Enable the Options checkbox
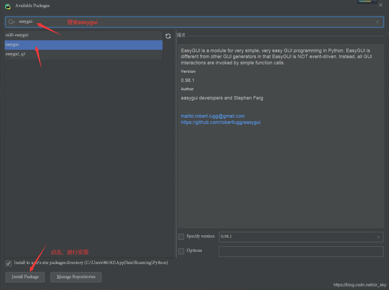The width and height of the screenshot is (389, 290). 181,251
